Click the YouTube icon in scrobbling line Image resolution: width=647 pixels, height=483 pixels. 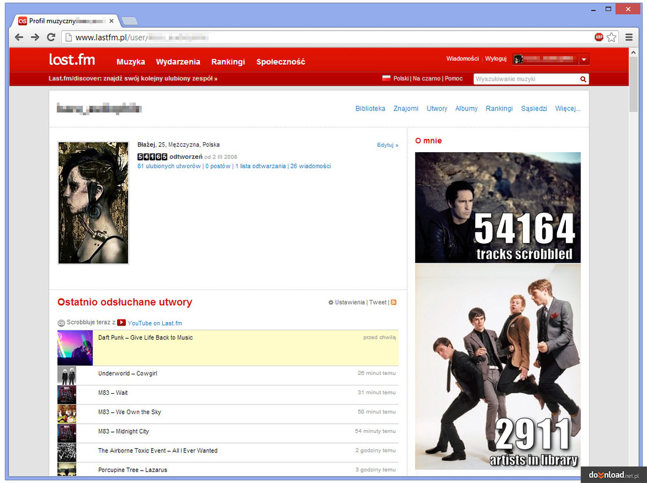click(121, 323)
